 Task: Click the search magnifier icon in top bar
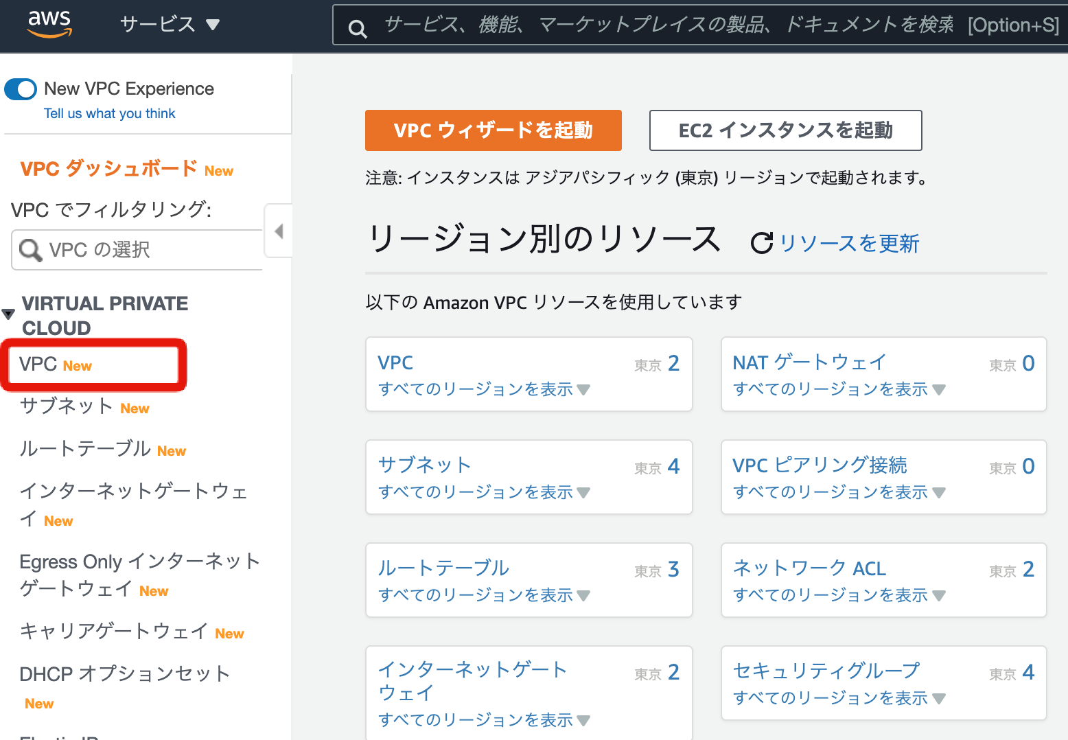[358, 29]
